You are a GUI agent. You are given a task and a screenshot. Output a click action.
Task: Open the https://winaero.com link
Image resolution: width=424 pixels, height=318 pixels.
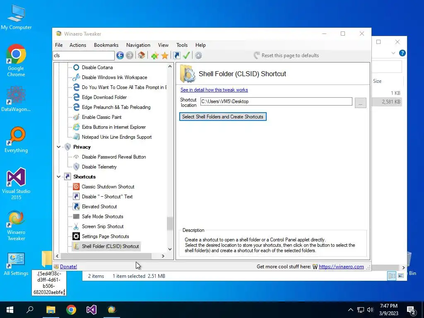(x=341, y=267)
